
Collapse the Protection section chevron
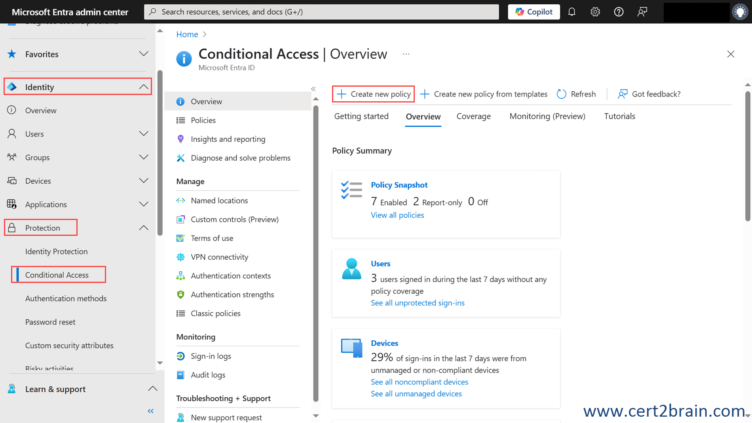[144, 228]
